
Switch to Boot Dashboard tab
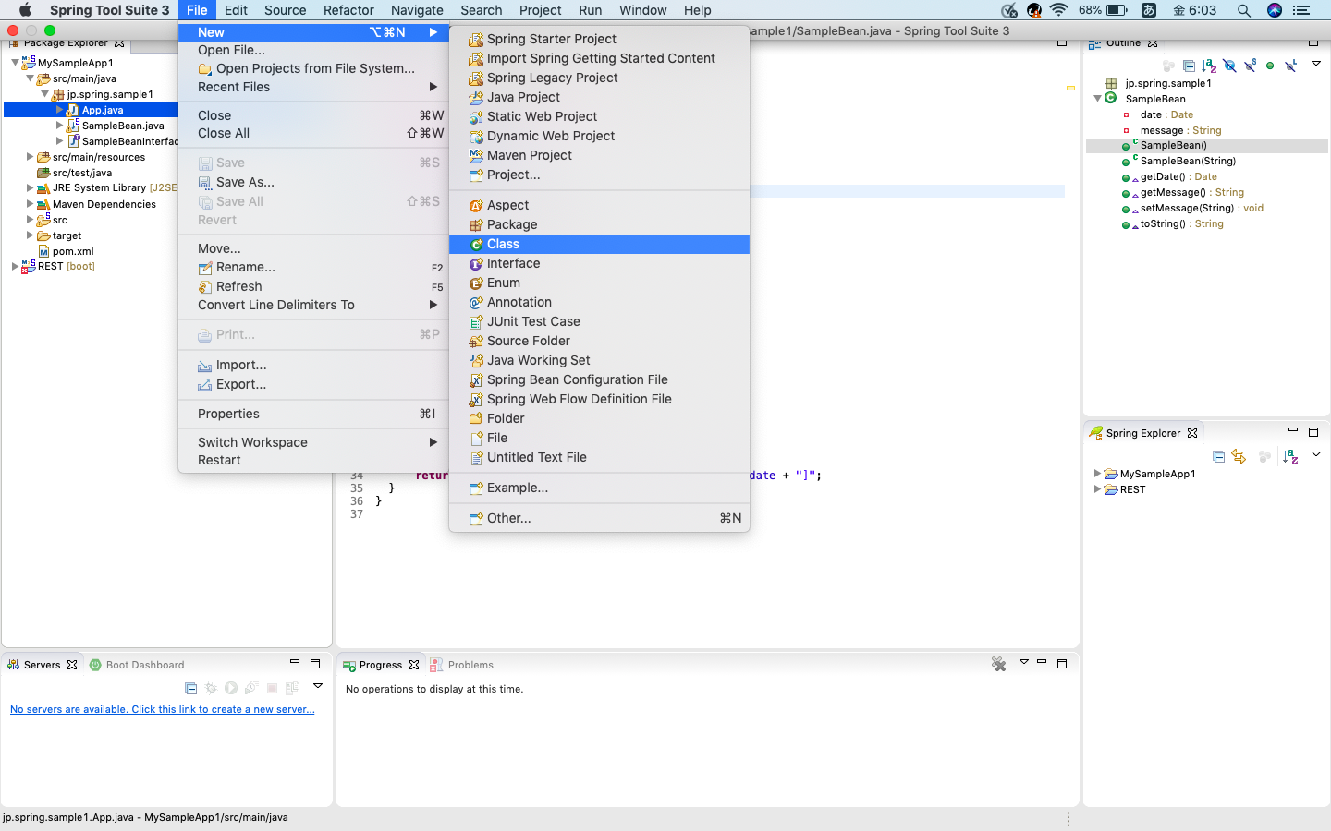click(x=137, y=665)
